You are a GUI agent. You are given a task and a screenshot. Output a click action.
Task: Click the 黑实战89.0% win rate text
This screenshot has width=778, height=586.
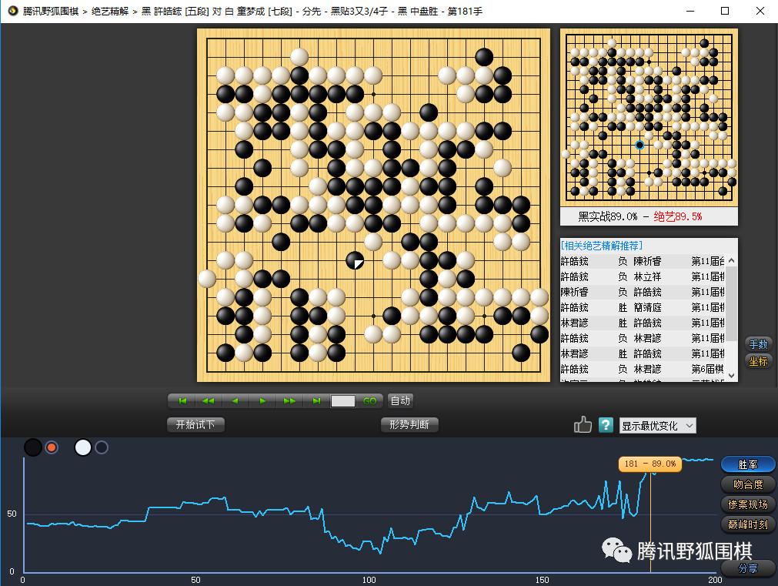coord(607,216)
